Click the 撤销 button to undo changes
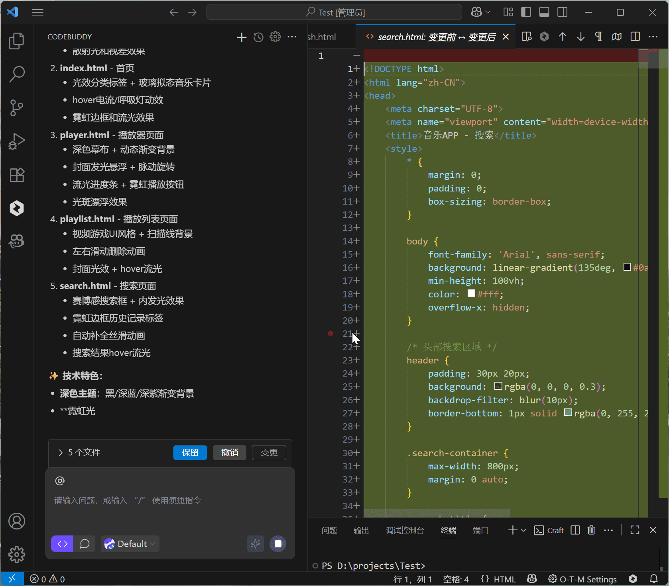 pos(229,453)
